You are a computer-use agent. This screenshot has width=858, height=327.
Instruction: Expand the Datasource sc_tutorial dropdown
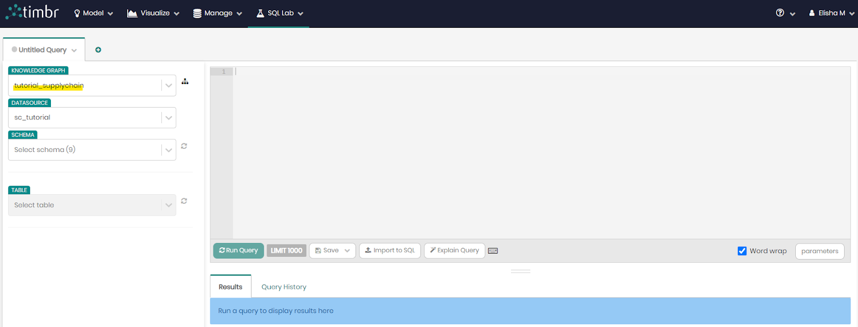coord(168,118)
